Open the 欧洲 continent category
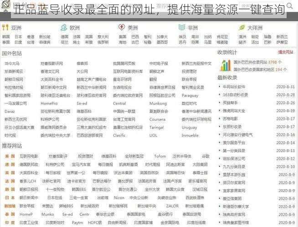Viewport: 298px width, 227px height. pos(75,28)
